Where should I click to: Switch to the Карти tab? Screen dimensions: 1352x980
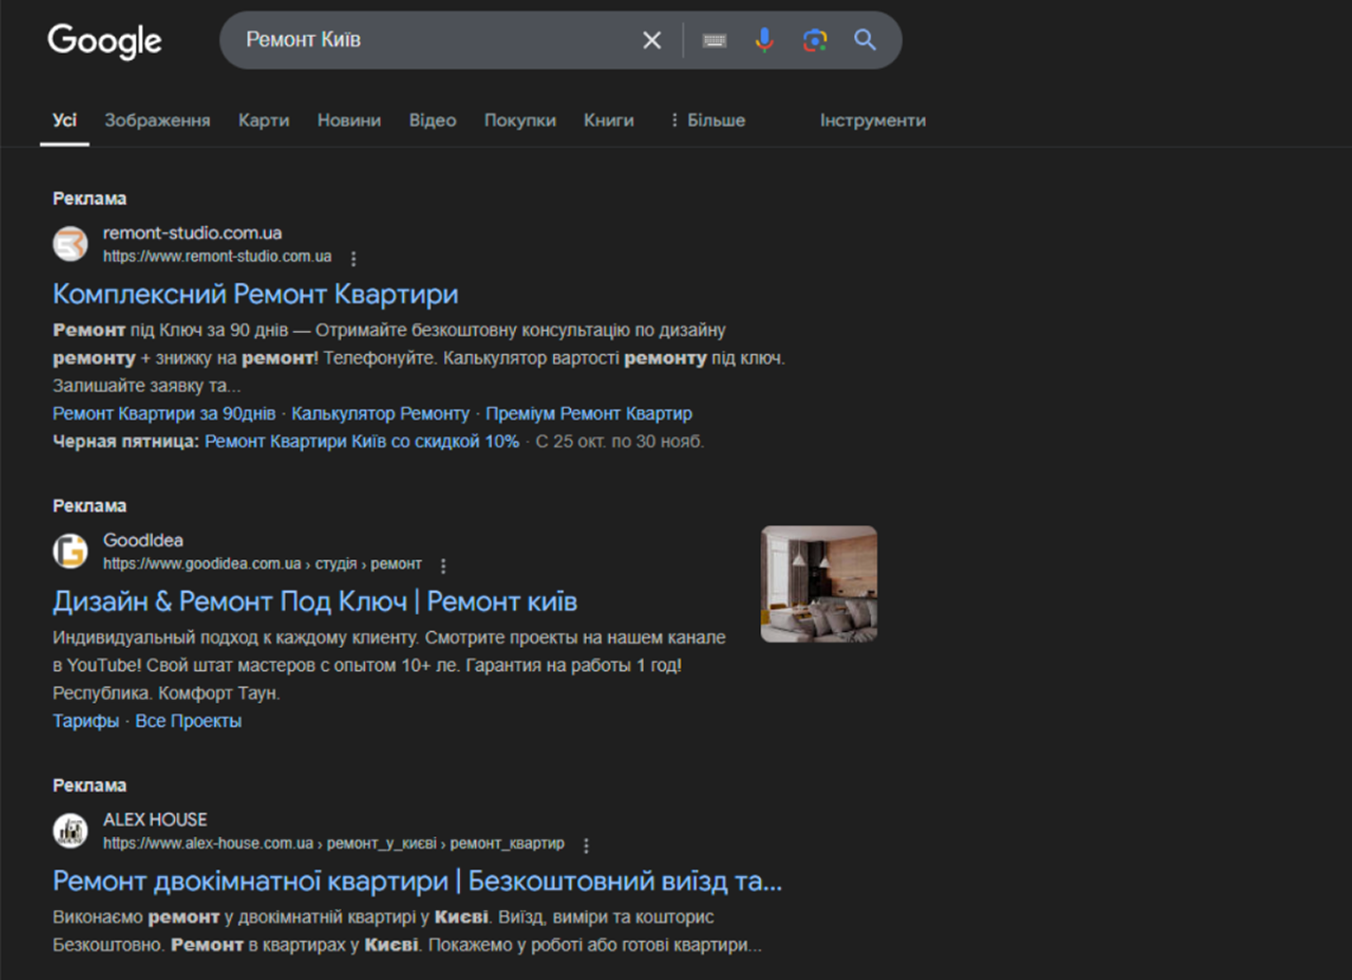coord(263,120)
